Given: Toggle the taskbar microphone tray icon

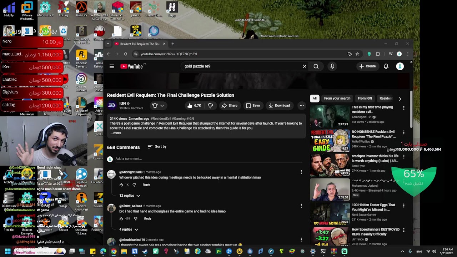Looking at the screenshot, I should tap(410, 251).
